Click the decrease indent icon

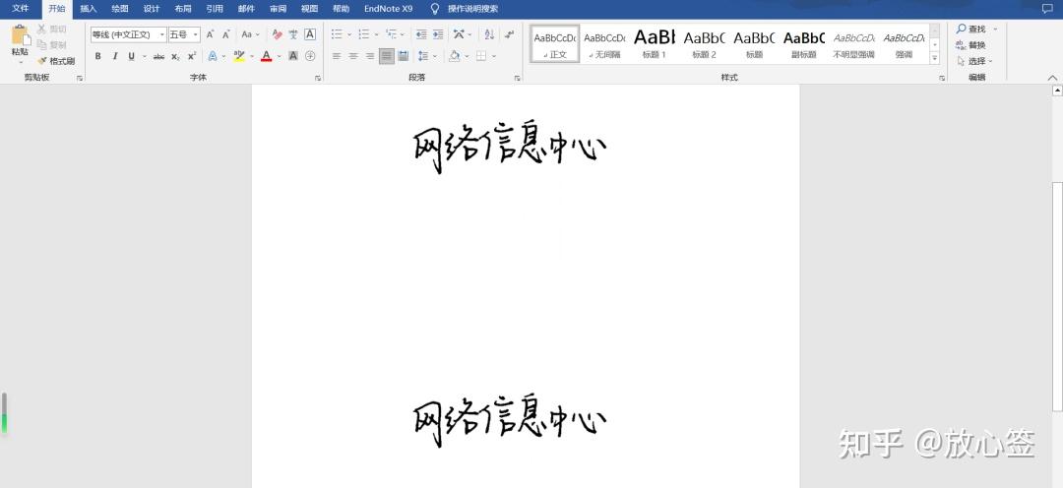pos(421,34)
